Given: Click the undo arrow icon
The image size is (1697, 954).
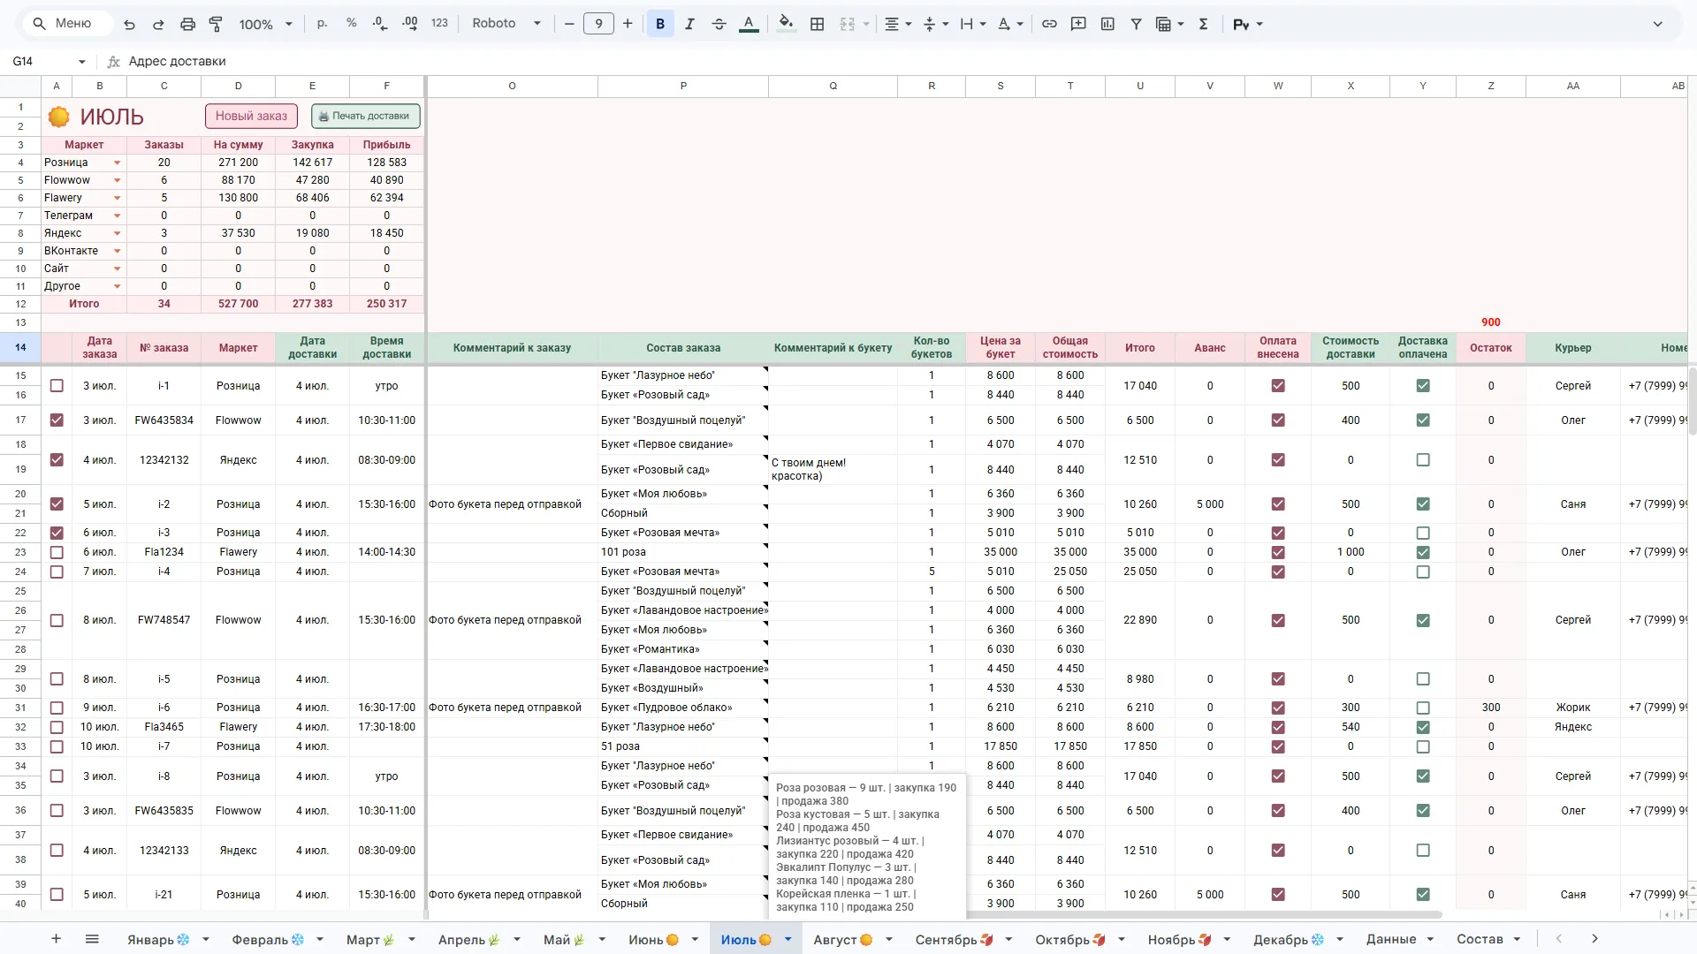Looking at the screenshot, I should pos(129,24).
